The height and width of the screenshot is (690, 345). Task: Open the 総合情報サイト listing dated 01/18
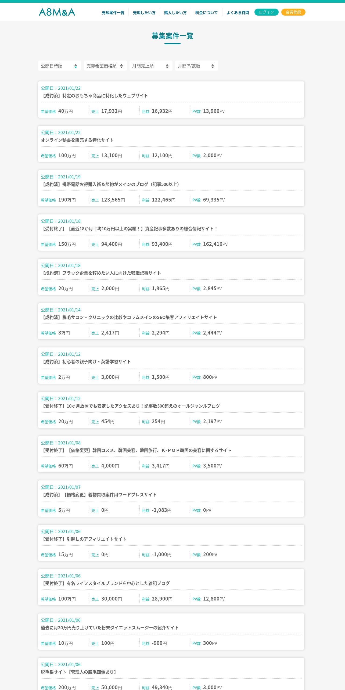point(171,233)
